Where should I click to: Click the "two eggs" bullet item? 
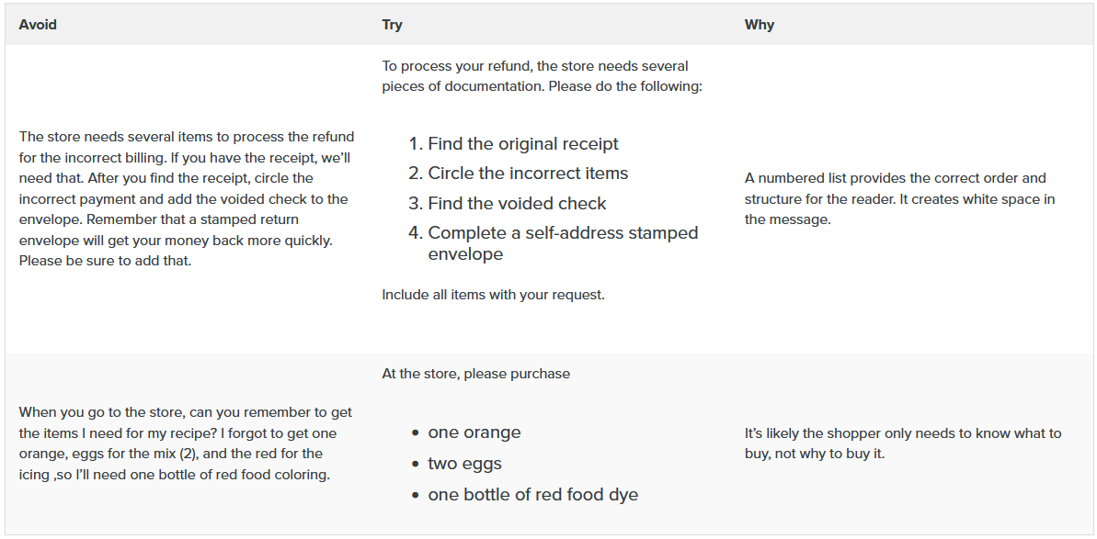[464, 464]
